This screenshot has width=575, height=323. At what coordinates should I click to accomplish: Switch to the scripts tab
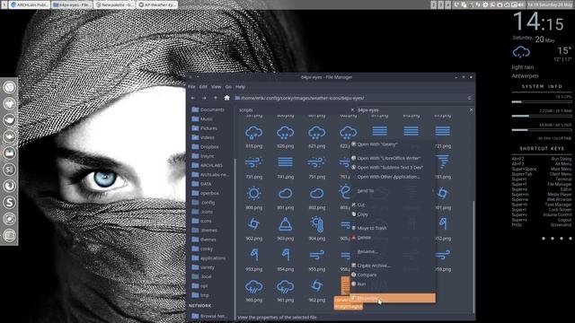246,109
